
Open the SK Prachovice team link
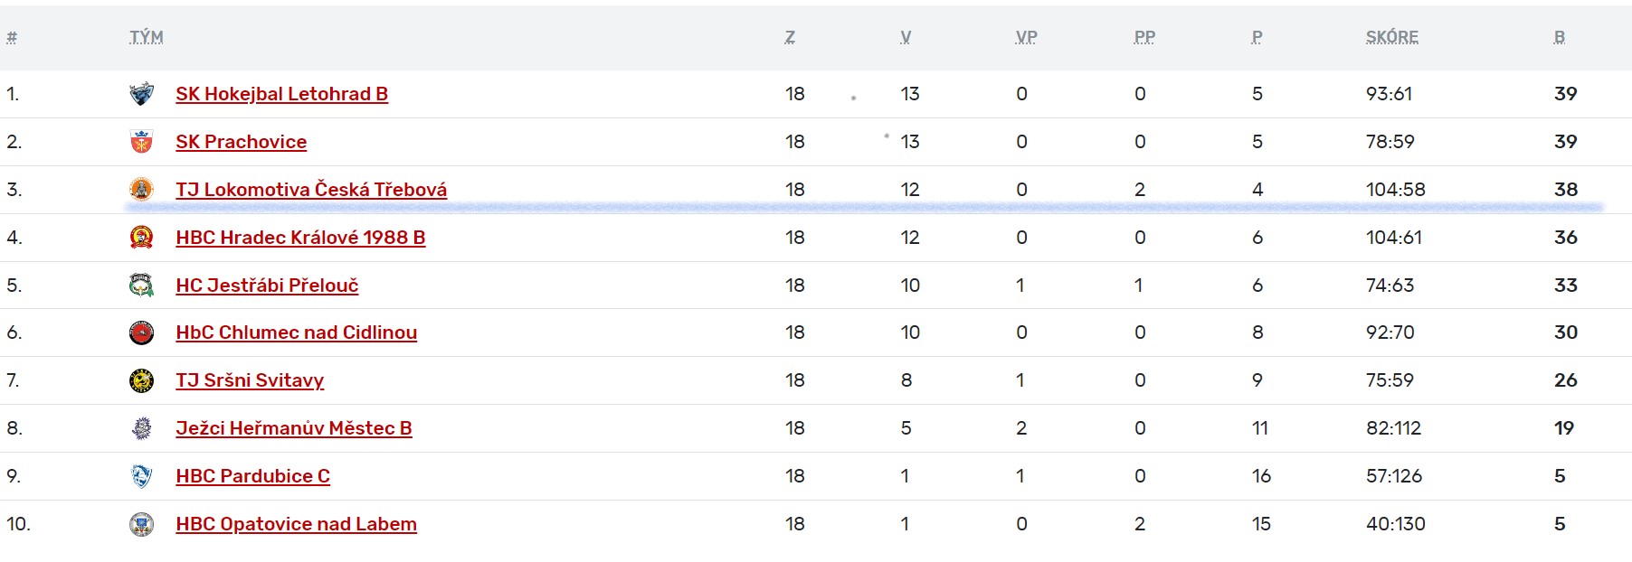click(x=242, y=142)
